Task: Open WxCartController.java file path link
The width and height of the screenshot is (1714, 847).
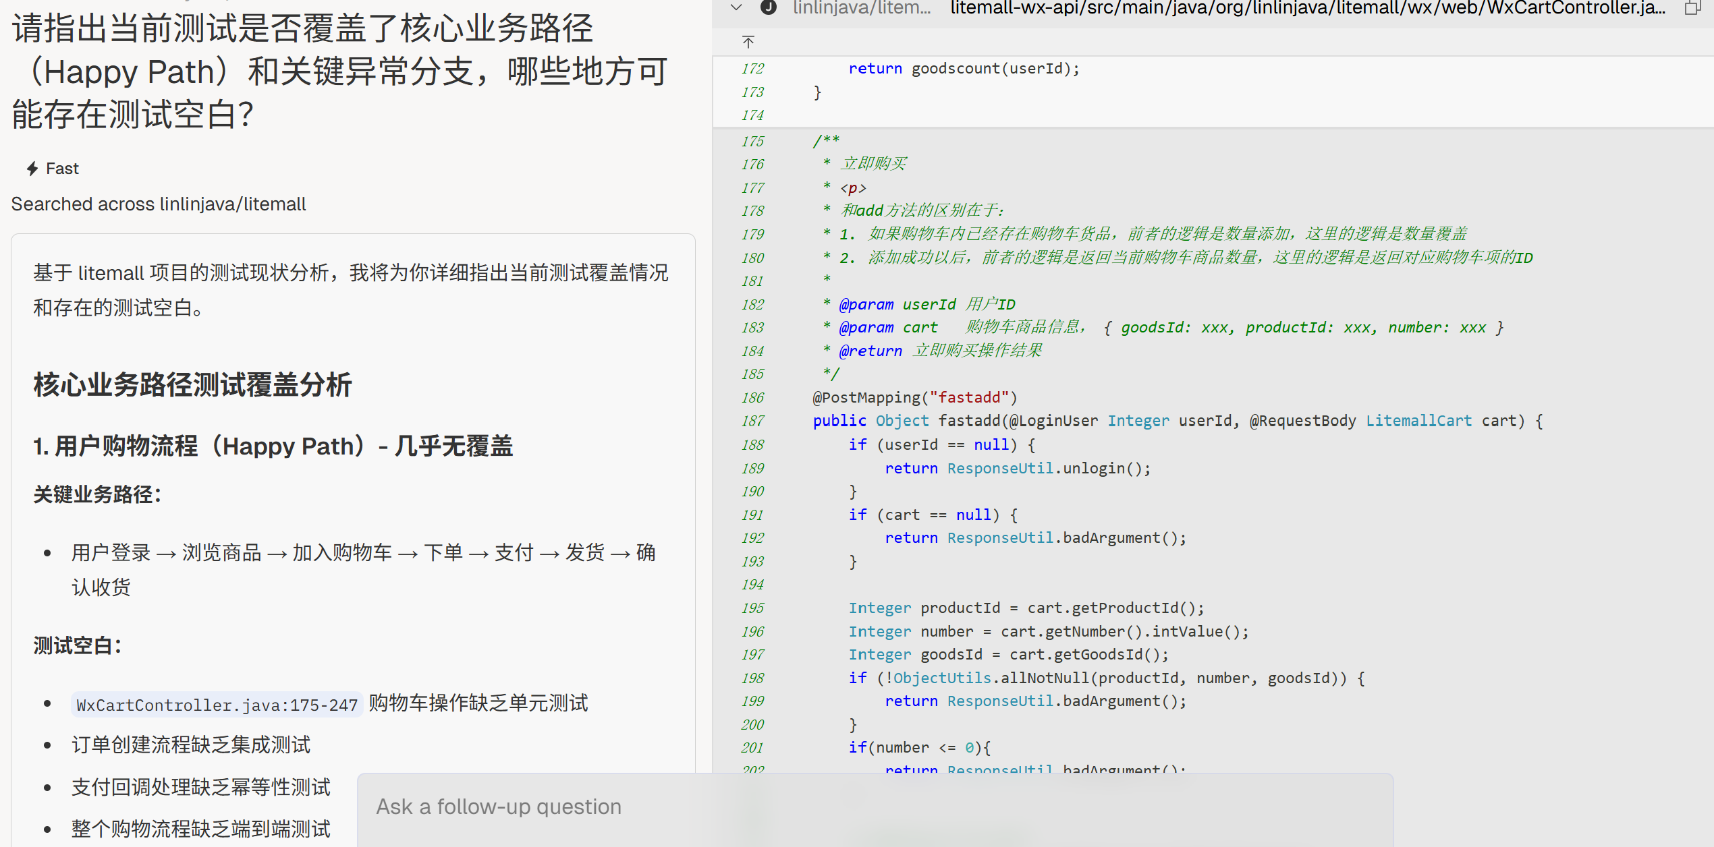Action: coord(1307,8)
